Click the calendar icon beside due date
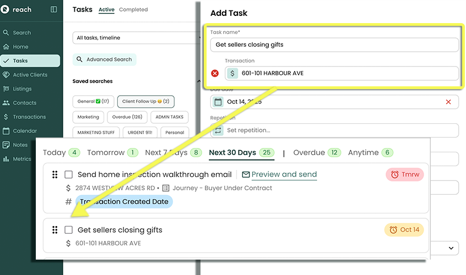 pos(218,102)
